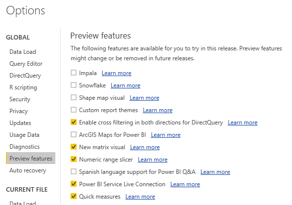Screen dimensions: 292x205
Task: Enable Custom report themes checkbox
Action: point(74,110)
